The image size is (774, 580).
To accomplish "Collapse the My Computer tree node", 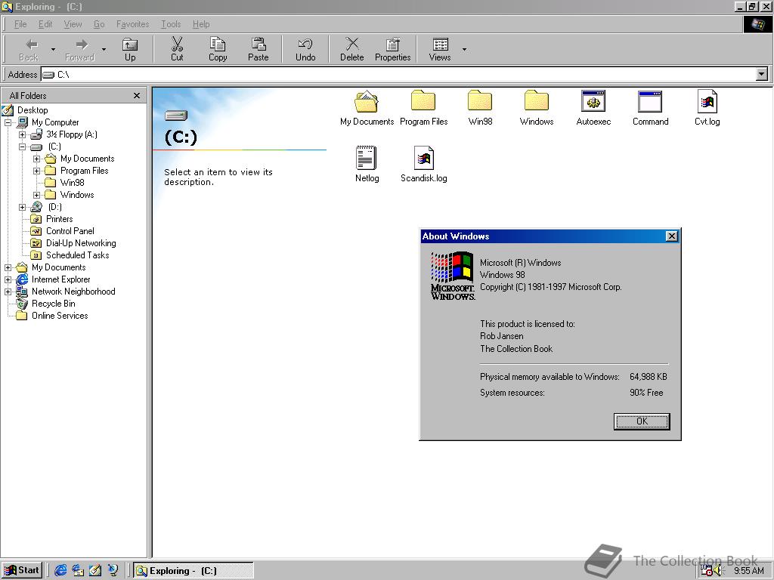I will pyautogui.click(x=8, y=122).
